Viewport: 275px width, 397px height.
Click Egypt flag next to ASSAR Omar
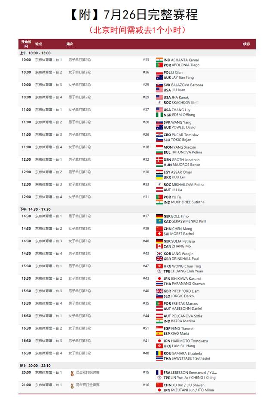click(159, 172)
